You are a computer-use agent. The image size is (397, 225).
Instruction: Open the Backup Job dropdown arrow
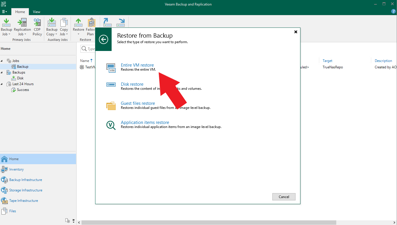tap(9, 34)
